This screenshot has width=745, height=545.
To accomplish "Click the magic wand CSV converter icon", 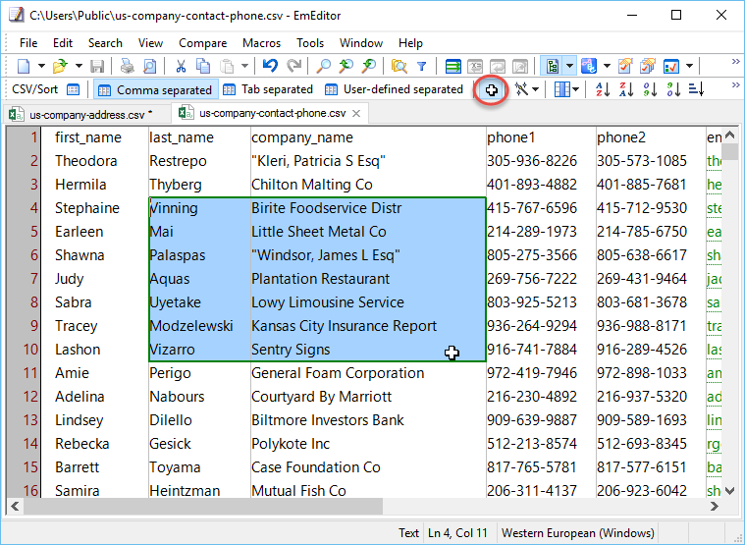I will click(521, 89).
